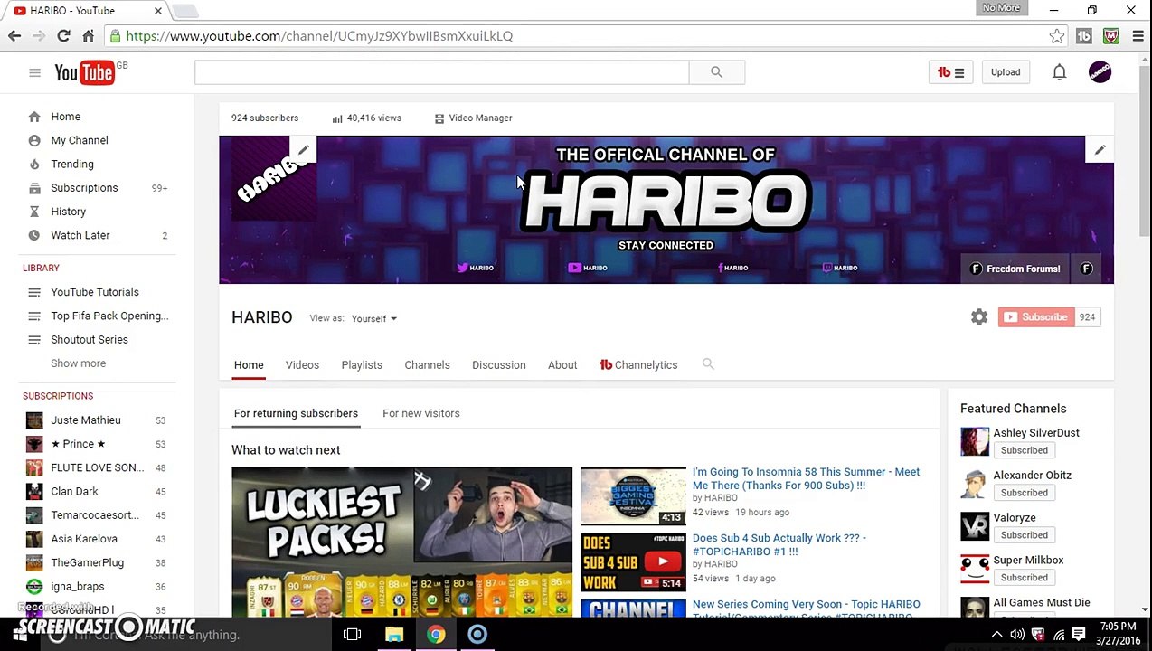Open Chrome menu button
This screenshot has width=1152, height=651.
[1138, 36]
